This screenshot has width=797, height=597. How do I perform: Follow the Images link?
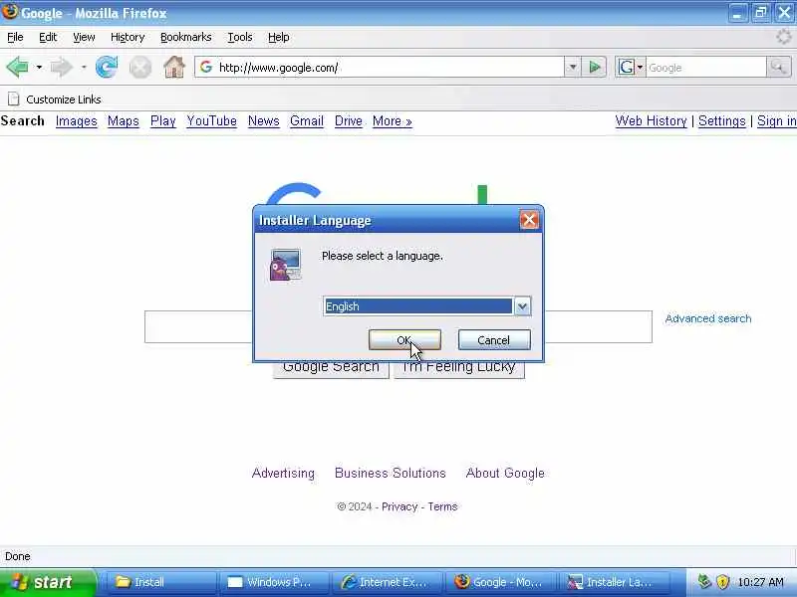point(77,121)
